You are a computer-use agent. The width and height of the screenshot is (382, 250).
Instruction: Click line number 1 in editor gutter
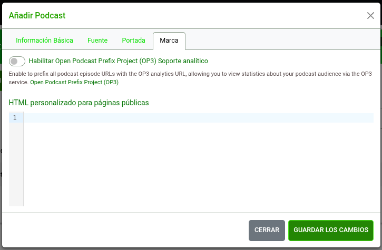coord(15,118)
